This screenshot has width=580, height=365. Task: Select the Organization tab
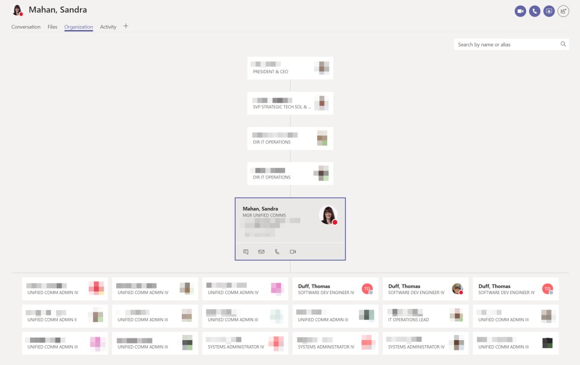coord(78,27)
